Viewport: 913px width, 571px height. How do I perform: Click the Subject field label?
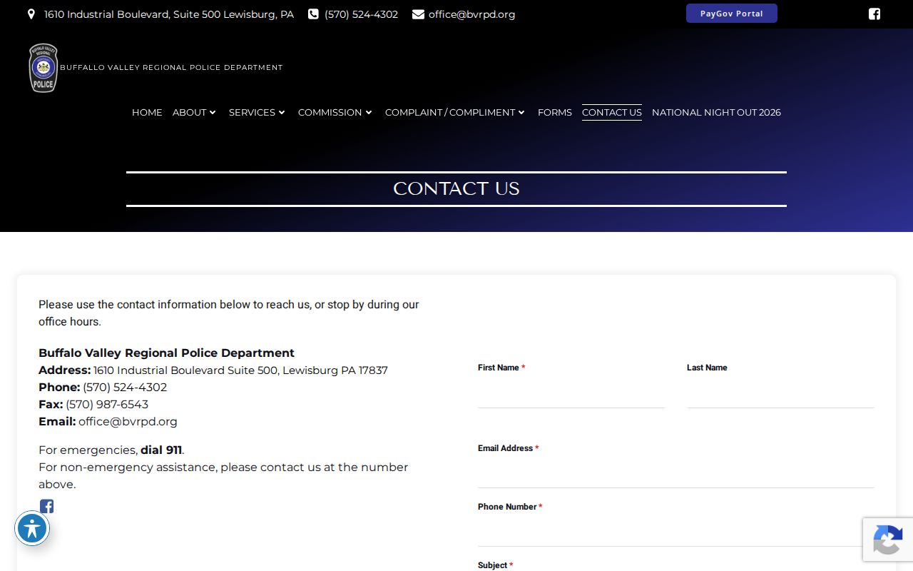495,565
